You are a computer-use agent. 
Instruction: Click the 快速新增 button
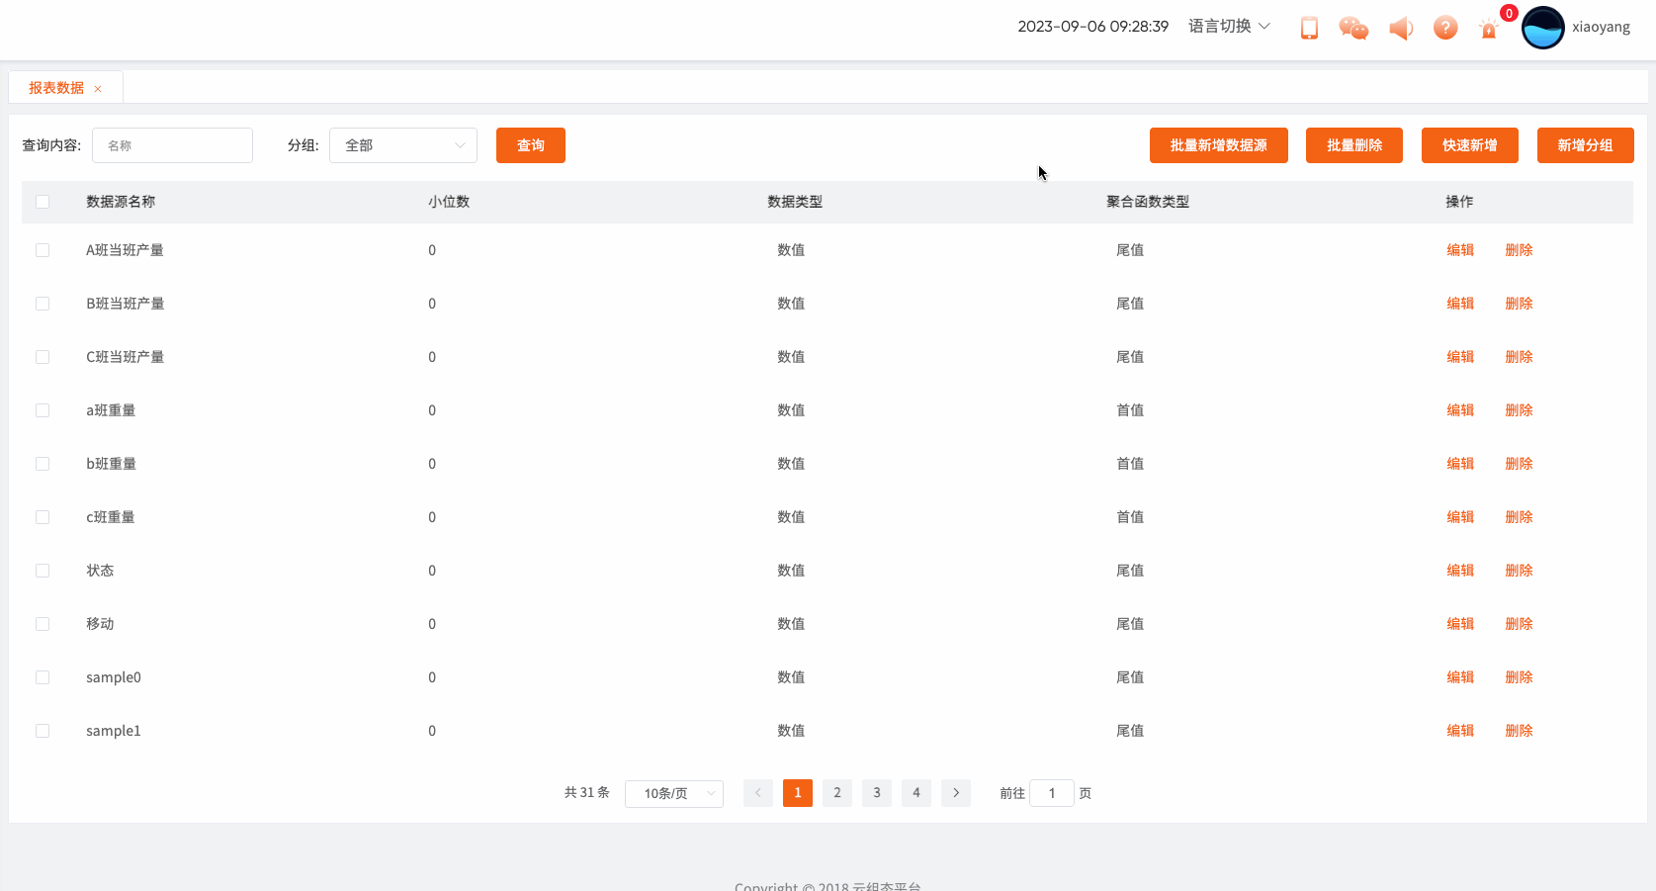tap(1470, 145)
